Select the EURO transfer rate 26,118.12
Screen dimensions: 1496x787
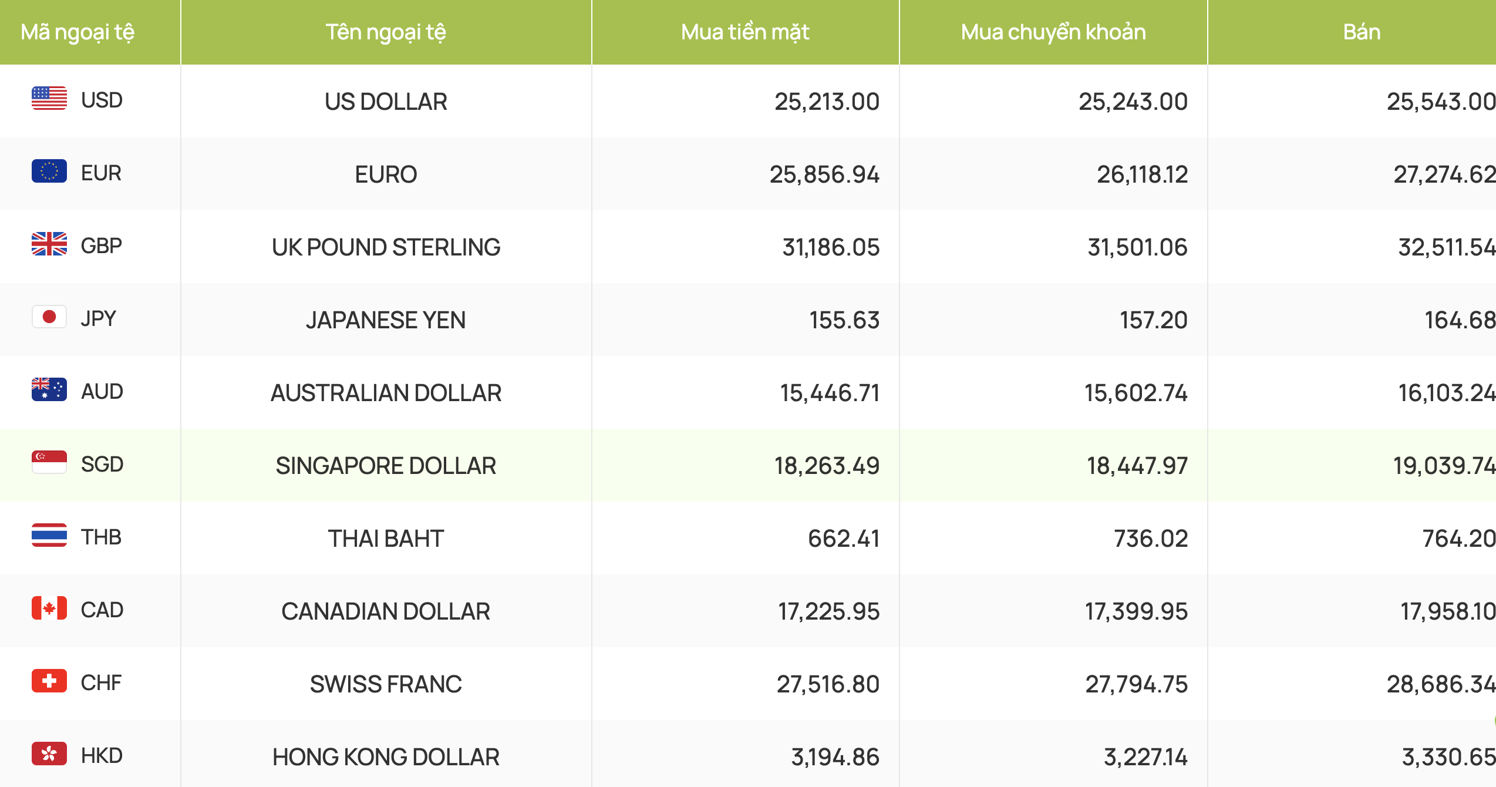[x=1142, y=174]
